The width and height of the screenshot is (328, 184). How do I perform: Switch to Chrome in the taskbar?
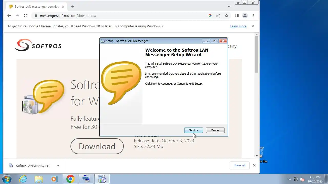pyautogui.click(x=70, y=179)
